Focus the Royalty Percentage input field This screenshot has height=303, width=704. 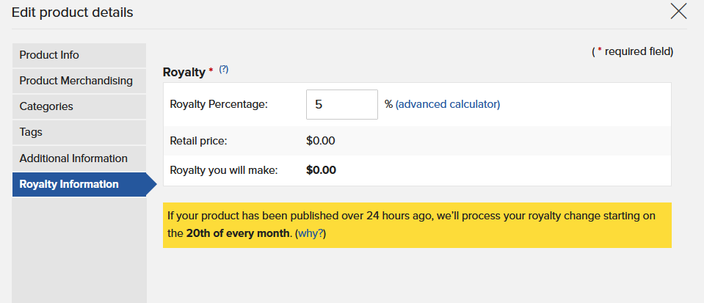point(341,105)
